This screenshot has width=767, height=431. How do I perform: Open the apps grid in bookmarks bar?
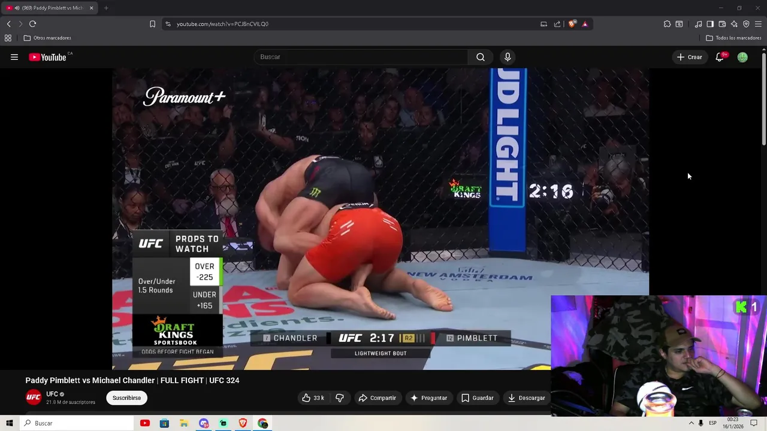pos(8,38)
